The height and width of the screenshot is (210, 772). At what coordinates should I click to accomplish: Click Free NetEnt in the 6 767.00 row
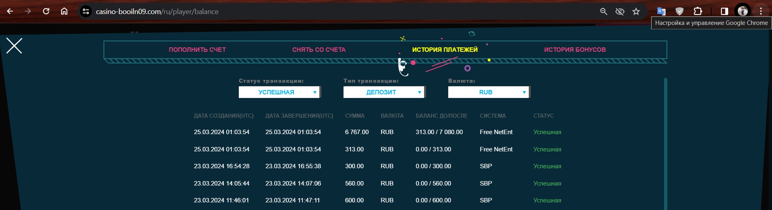pos(496,132)
